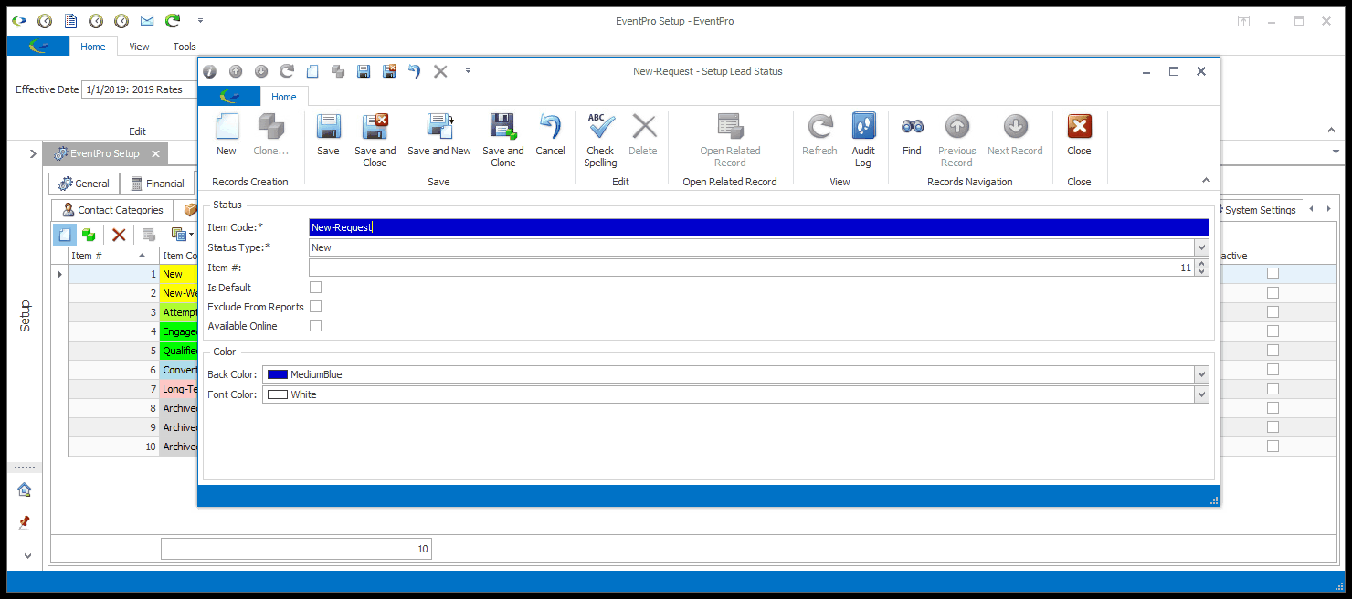Image resolution: width=1352 pixels, height=599 pixels.
Task: Click the Delete button in the Edit group
Action: click(x=643, y=135)
